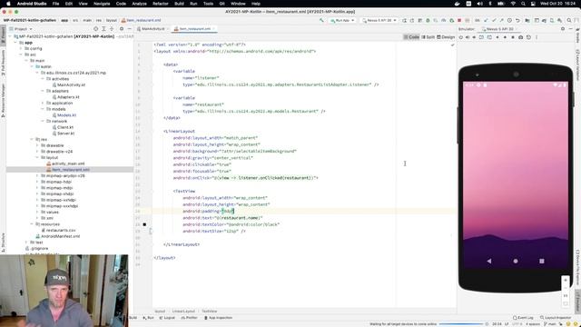This screenshot has height=327, width=581.
Task: Click the Git push arrow icon
Action: click(501, 20)
